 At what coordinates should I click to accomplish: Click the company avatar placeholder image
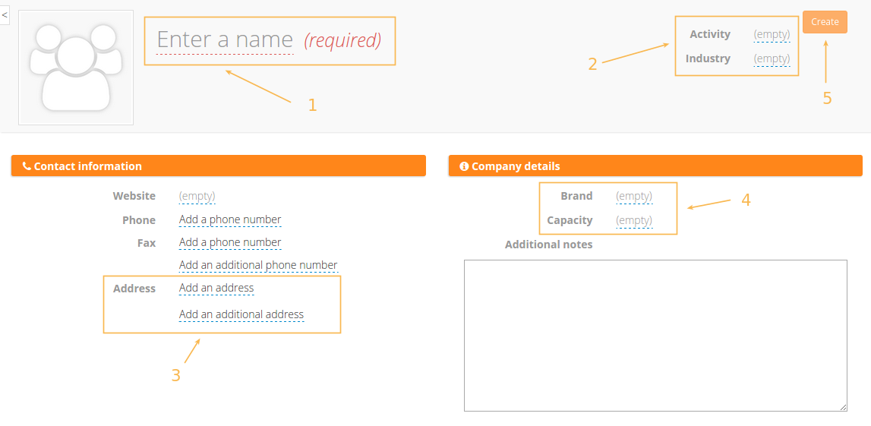pyautogui.click(x=76, y=68)
